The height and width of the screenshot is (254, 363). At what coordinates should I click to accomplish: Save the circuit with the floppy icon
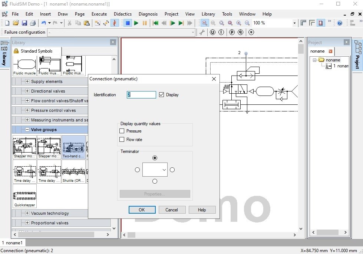coord(24,23)
